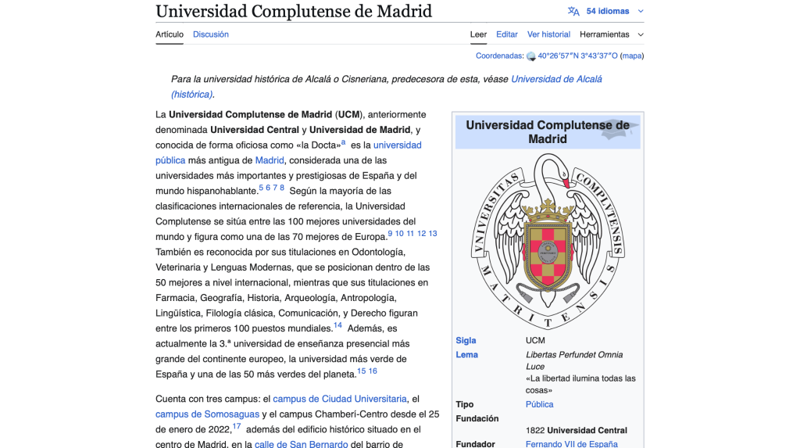The image size is (800, 448).
Task: Click reference number 12
Action: (421, 234)
